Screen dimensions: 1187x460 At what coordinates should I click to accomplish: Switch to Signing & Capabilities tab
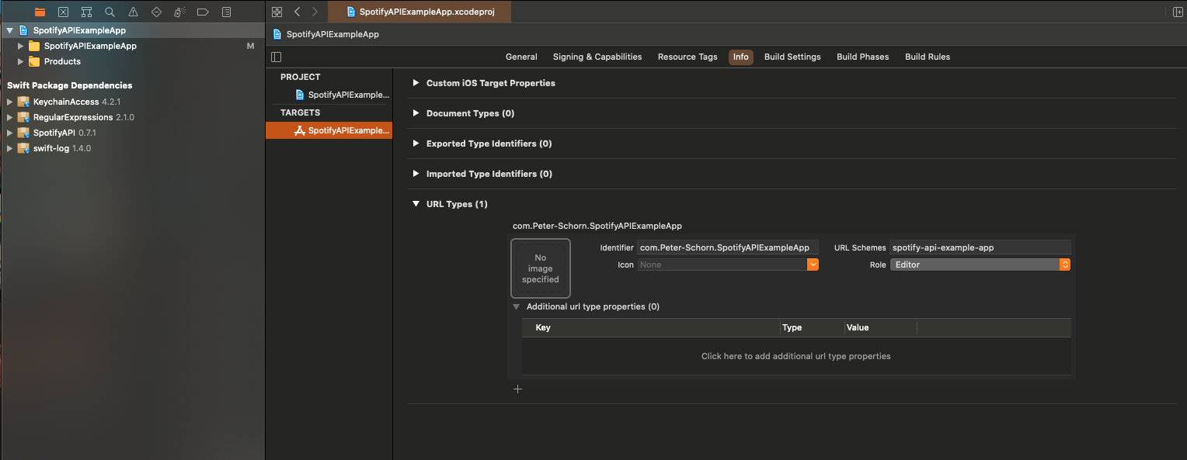pyautogui.click(x=597, y=57)
